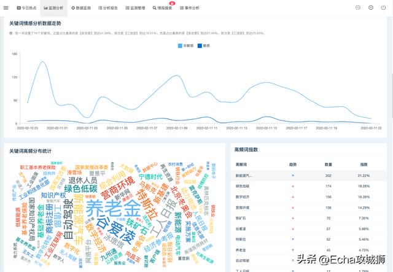Click 营商环境 in the word cloud
393x272 pixels.
(117, 188)
